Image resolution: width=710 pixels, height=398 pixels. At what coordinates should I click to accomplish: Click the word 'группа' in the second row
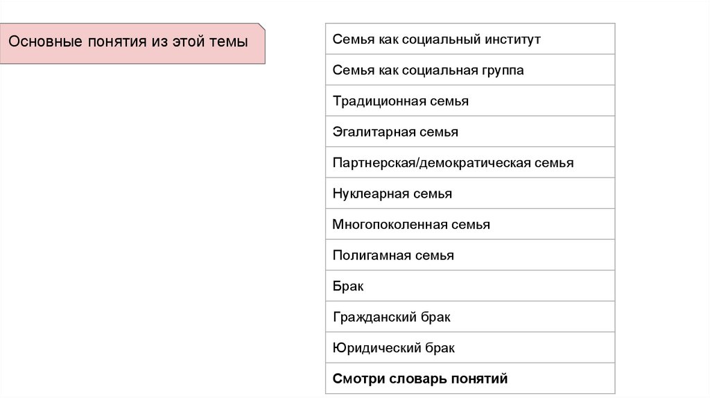point(504,70)
